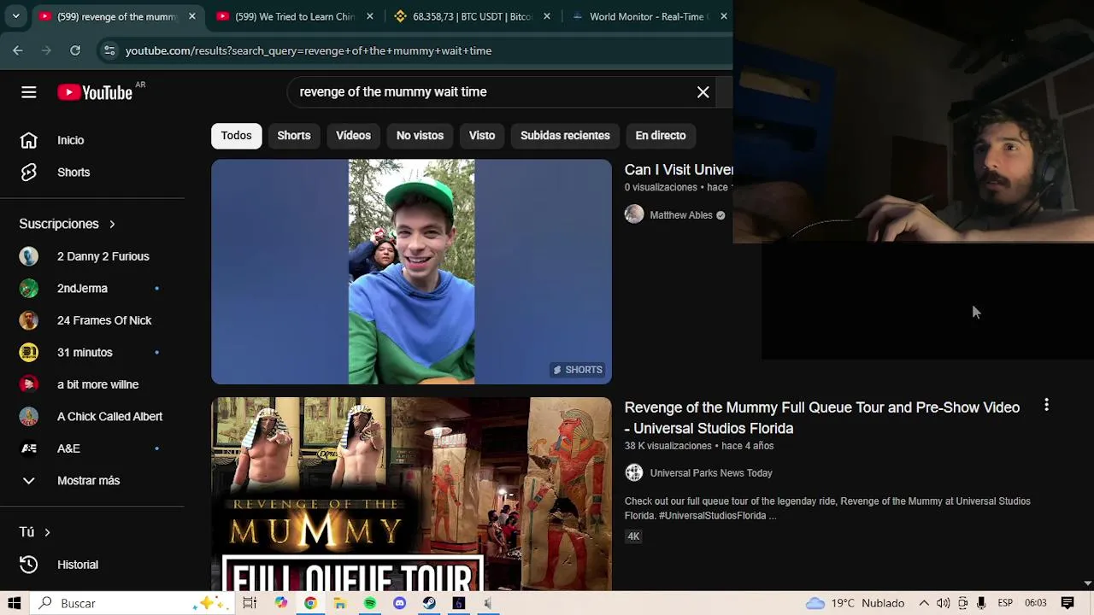1094x615 pixels.
Task: Open the volume control in system tray
Action: click(944, 603)
